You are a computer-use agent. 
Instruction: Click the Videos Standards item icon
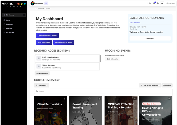tap(39, 66)
